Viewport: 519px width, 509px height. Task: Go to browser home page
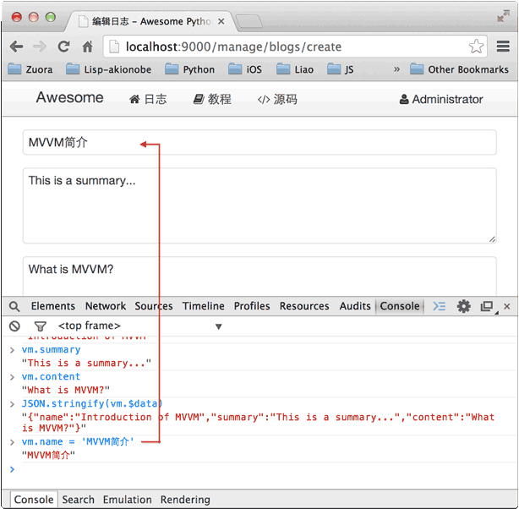pyautogui.click(x=87, y=47)
